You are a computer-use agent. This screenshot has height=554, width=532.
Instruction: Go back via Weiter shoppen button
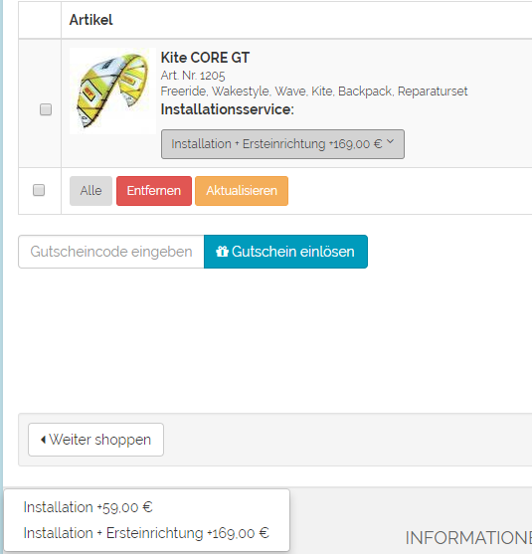pyautogui.click(x=95, y=440)
